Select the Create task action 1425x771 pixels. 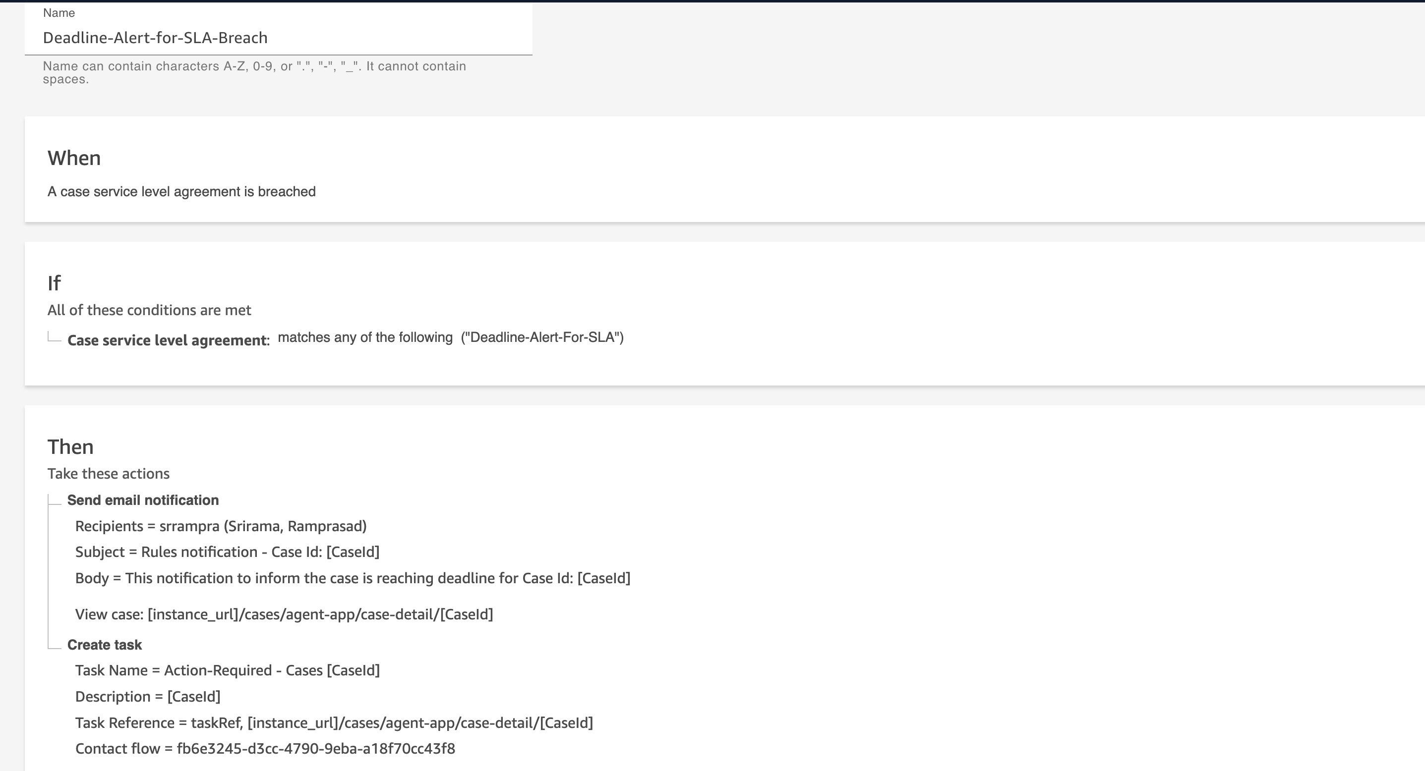105,645
